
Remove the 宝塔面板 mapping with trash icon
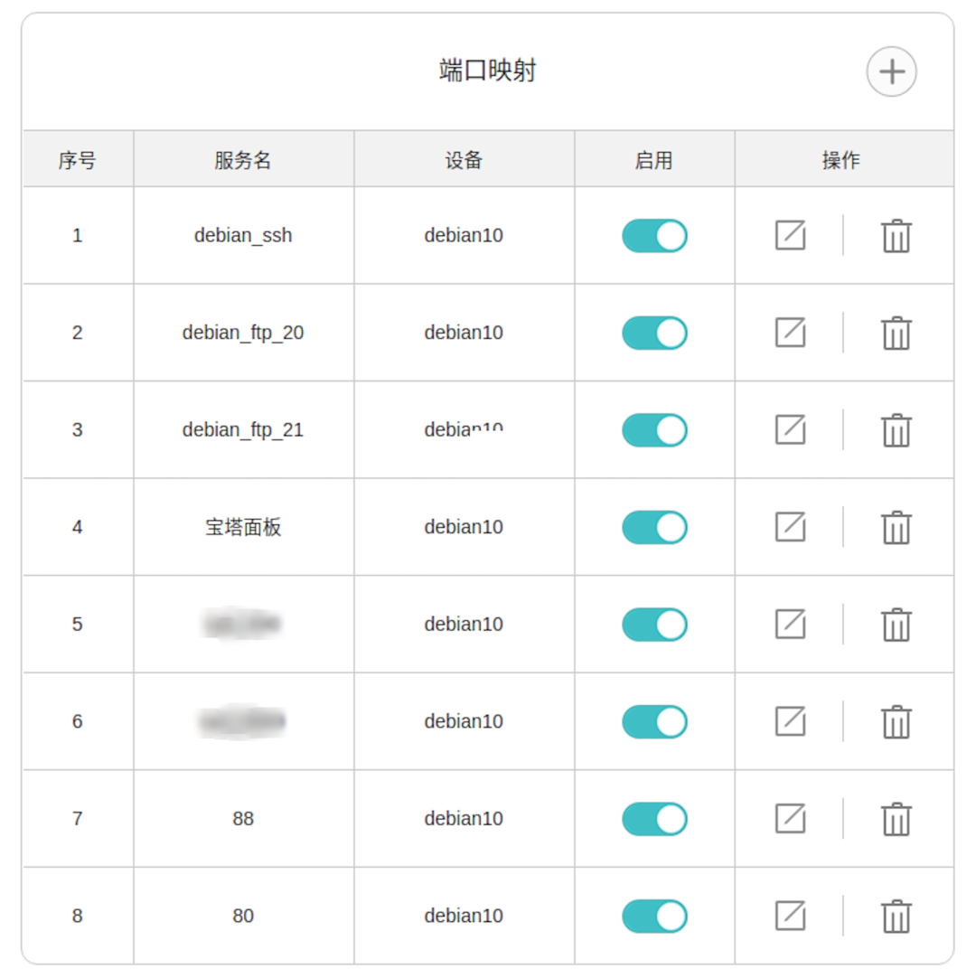896,528
